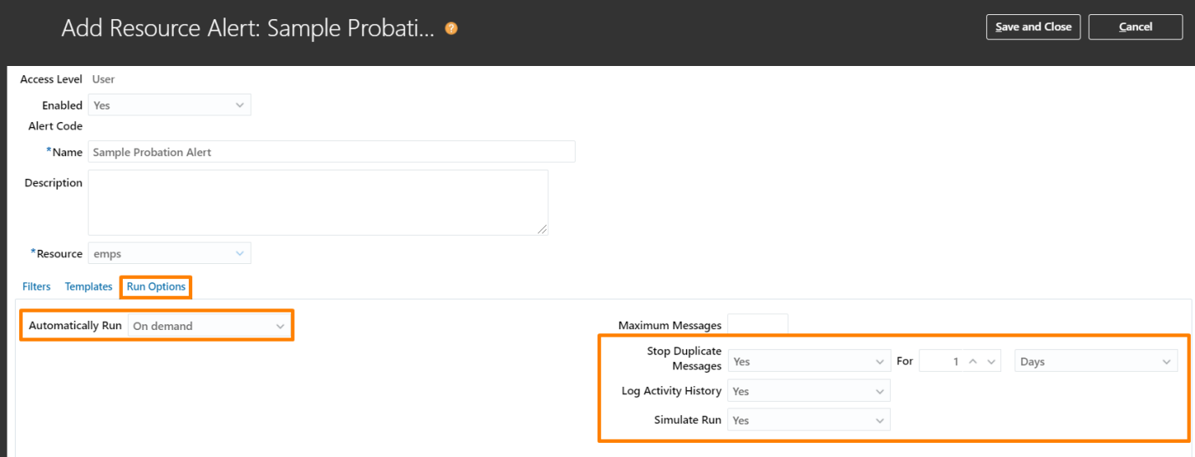Expand the Simulate Run dropdown
This screenshot has width=1195, height=457.
tap(809, 420)
